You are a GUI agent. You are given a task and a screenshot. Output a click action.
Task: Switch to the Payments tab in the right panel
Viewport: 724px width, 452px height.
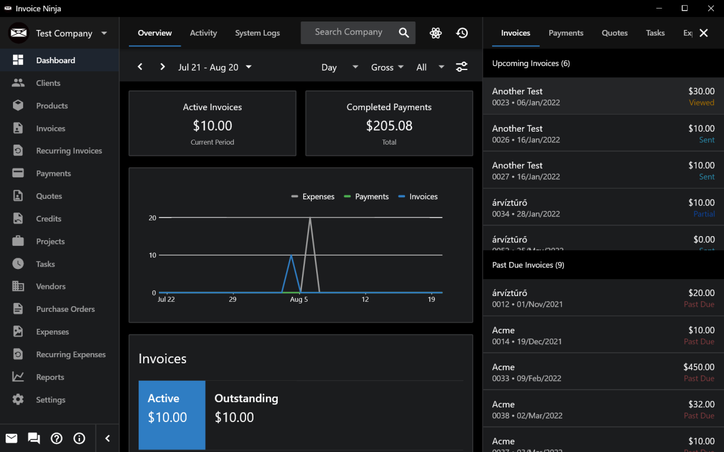coord(566,33)
